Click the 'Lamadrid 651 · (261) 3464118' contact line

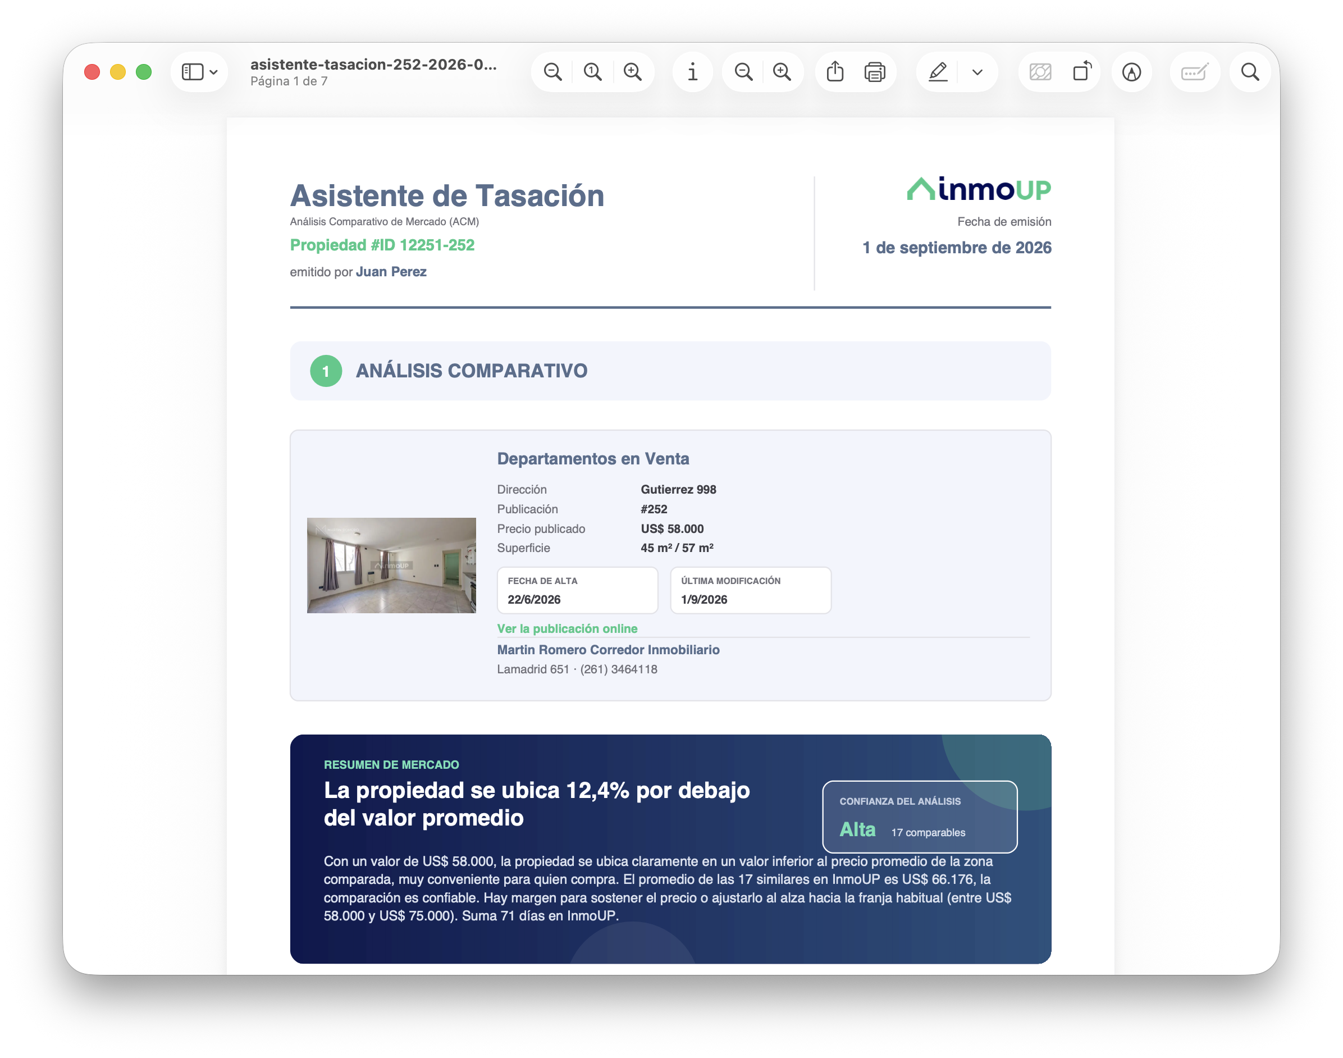click(x=577, y=669)
